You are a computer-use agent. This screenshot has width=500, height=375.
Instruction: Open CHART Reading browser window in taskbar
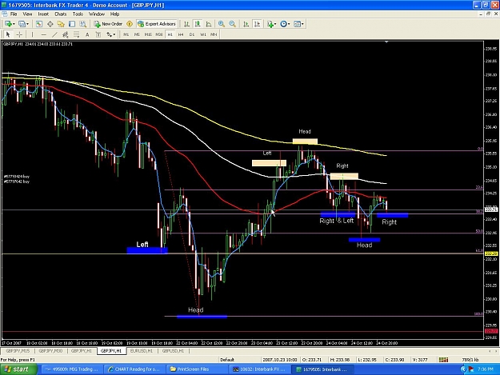(134, 369)
